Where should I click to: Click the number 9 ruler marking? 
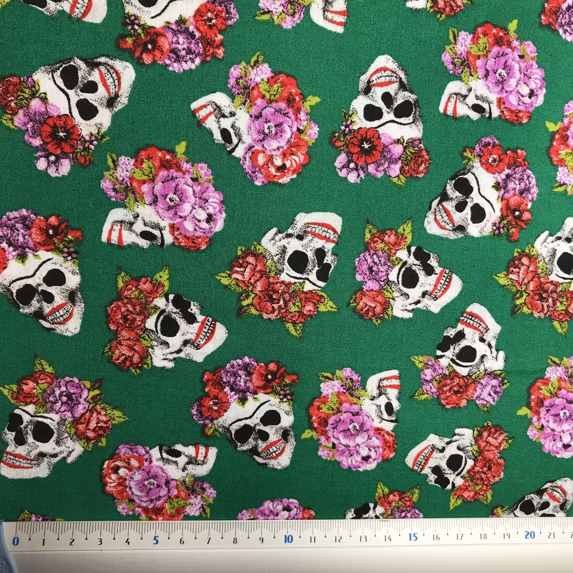[261, 540]
